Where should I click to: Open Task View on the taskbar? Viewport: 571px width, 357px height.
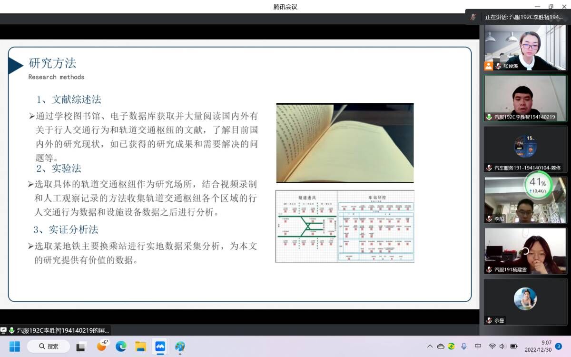(81, 346)
